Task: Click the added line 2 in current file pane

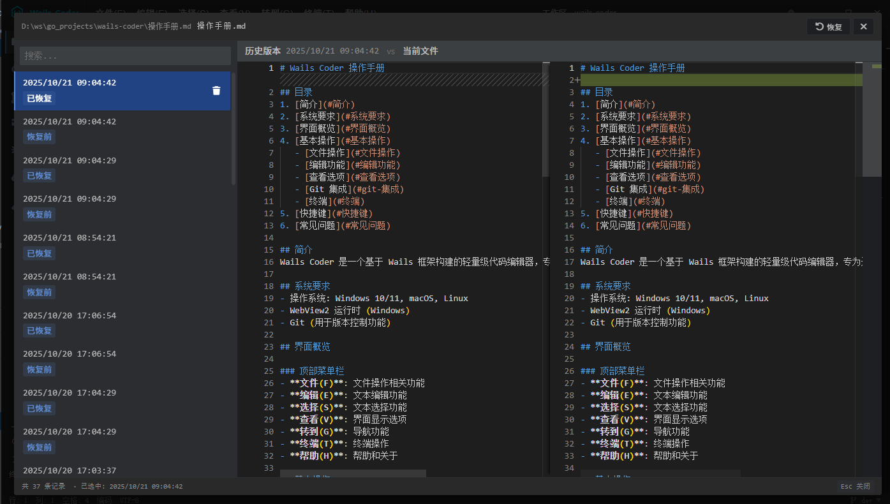Action: click(x=721, y=80)
